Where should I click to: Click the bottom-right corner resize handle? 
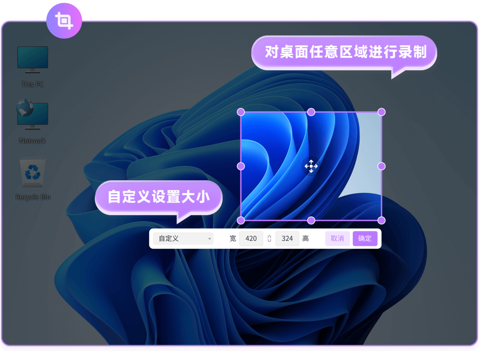381,220
